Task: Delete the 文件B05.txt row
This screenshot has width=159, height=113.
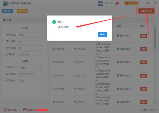Action: [144, 89]
